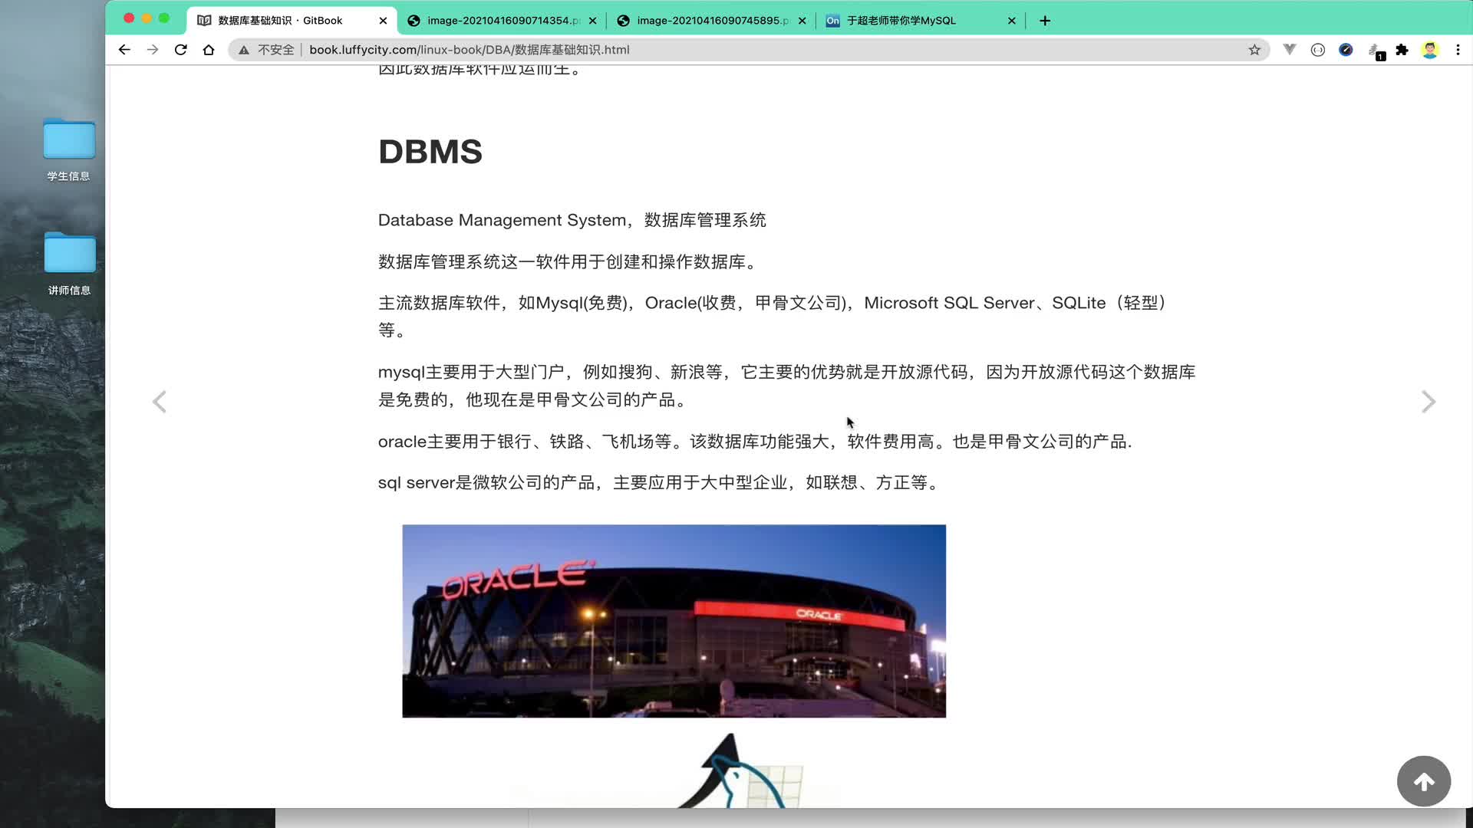The image size is (1473, 828).
Task: Bookmark this page with the star
Action: pos(1254,50)
